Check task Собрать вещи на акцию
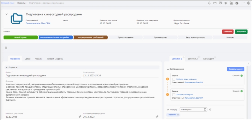Viewport: 252px width, 120px height. click(174, 79)
